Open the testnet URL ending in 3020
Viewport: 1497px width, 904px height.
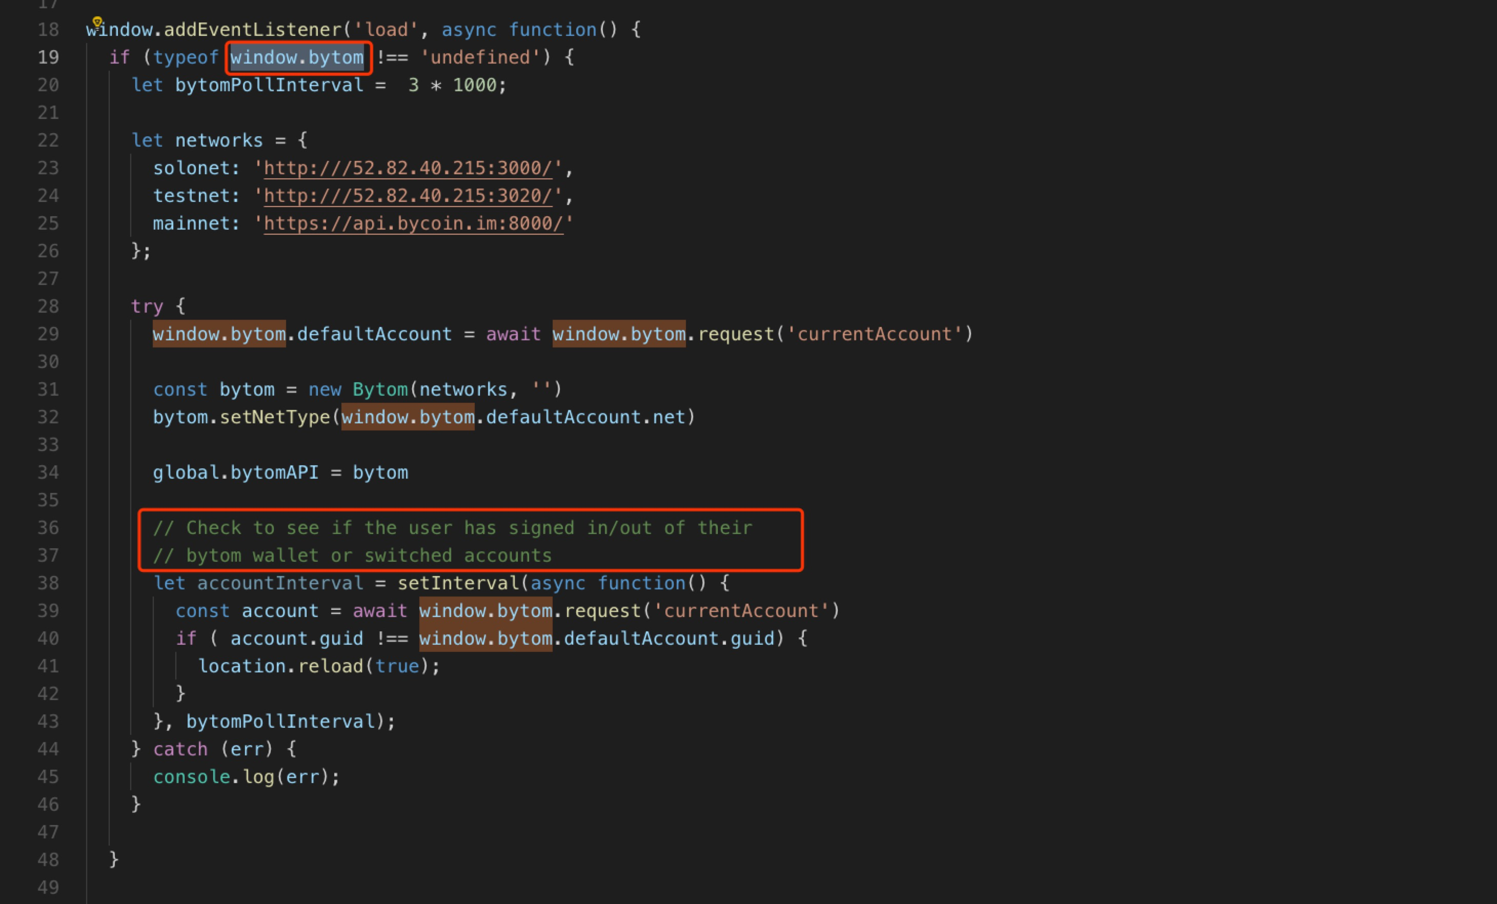tap(408, 196)
